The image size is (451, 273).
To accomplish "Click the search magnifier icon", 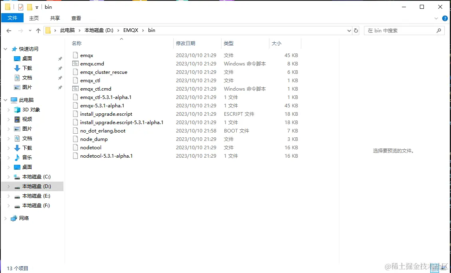I will tap(439, 30).
